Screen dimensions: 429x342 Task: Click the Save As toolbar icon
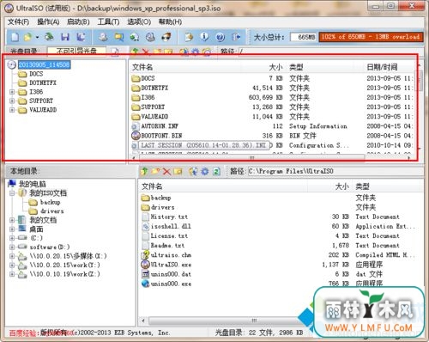[x=81, y=37]
